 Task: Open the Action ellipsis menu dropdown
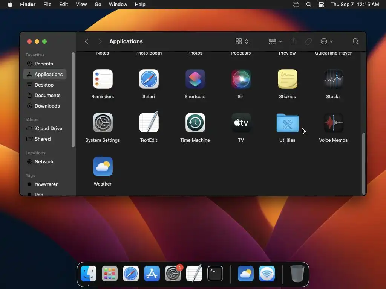pos(327,41)
